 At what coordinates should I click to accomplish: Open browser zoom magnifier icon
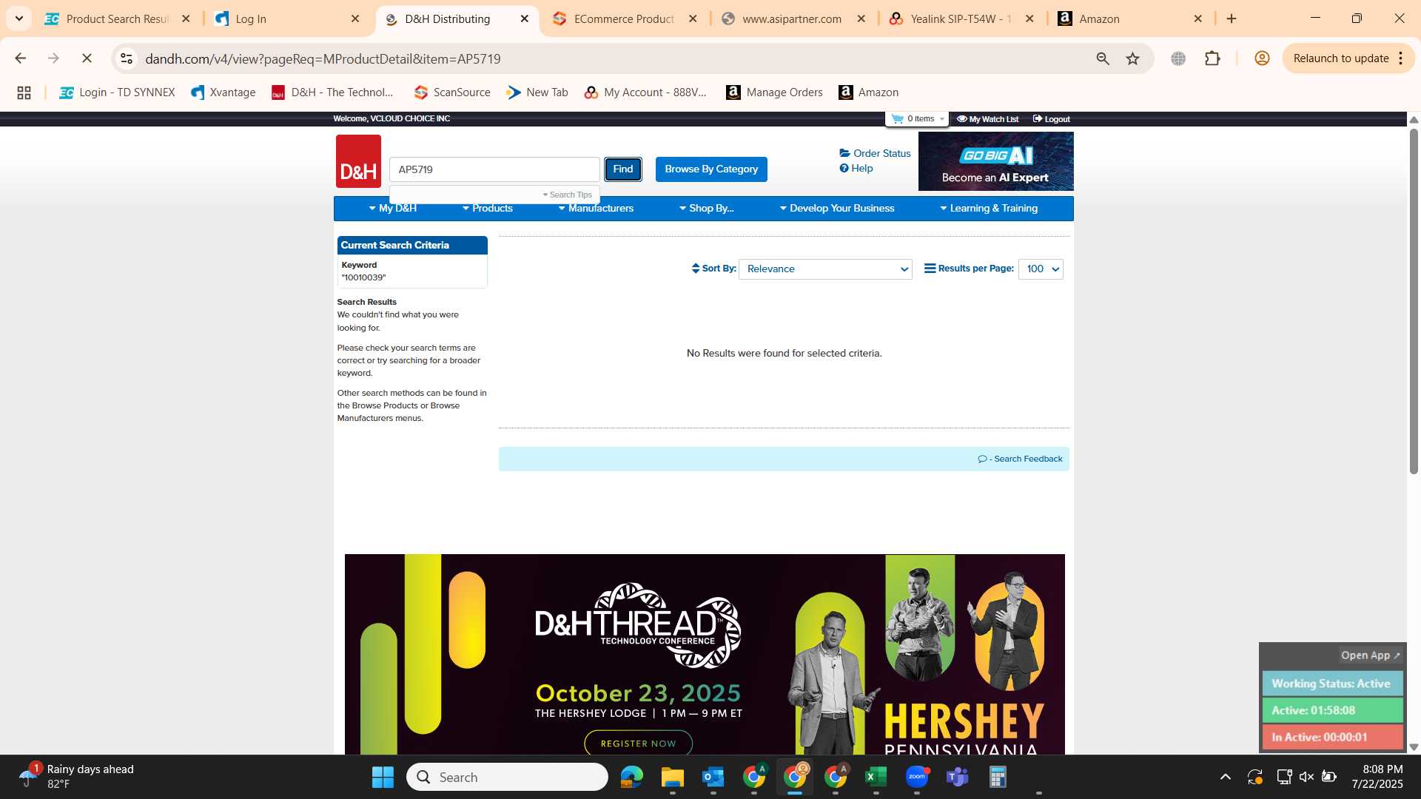(x=1103, y=58)
